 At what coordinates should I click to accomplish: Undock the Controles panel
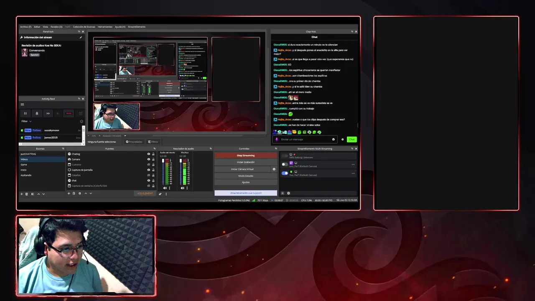click(x=276, y=148)
